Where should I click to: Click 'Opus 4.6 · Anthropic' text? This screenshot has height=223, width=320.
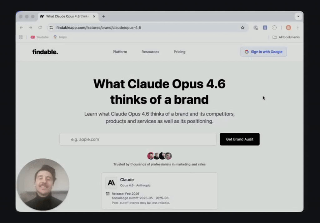pos(135,185)
